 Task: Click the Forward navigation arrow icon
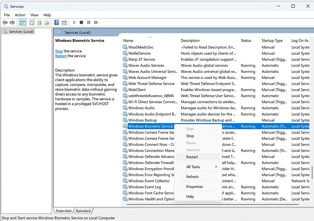pos(12,22)
